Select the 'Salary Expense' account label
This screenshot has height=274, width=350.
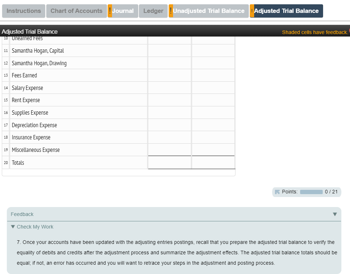pos(27,88)
